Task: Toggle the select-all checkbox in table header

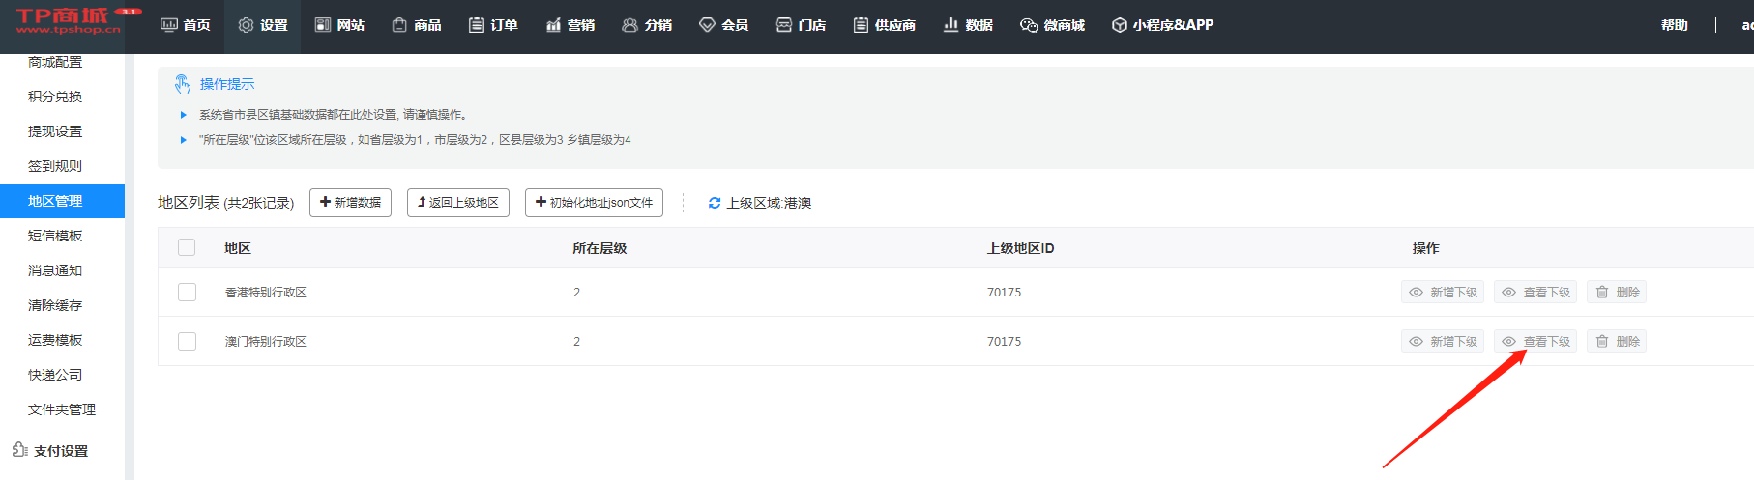Action: coord(187,247)
